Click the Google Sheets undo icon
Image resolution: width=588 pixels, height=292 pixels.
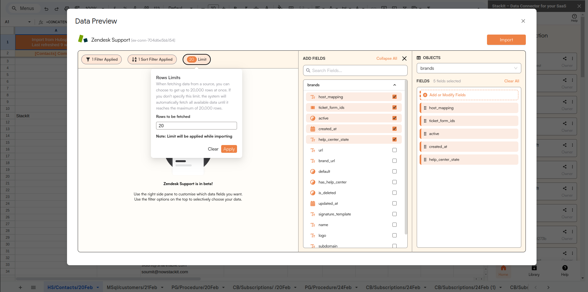(x=46, y=9)
